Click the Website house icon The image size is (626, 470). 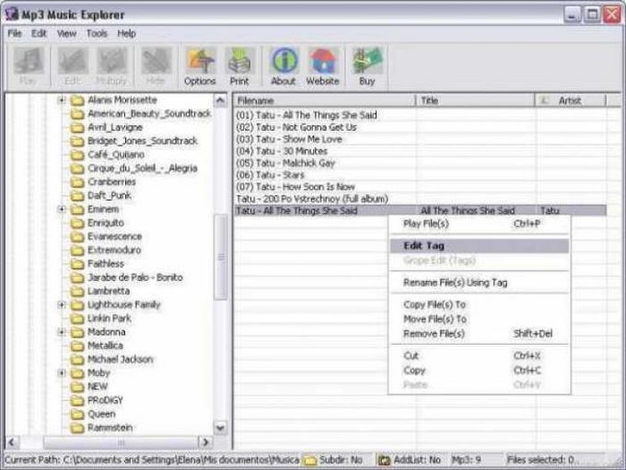[x=322, y=61]
